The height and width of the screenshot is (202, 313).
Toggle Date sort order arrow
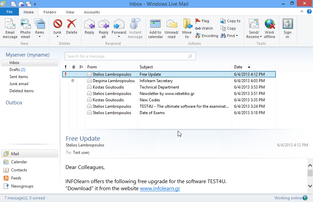click(x=249, y=67)
